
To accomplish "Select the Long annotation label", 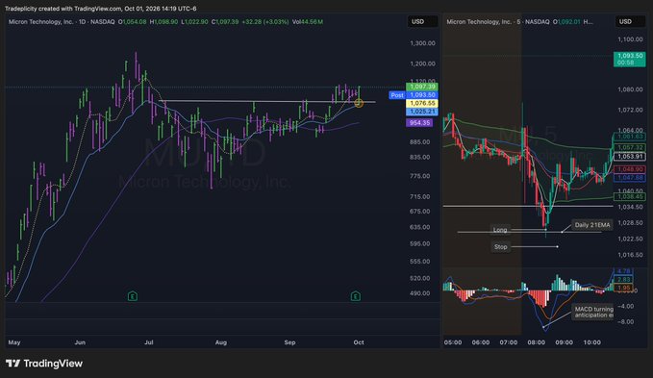I will (x=500, y=230).
